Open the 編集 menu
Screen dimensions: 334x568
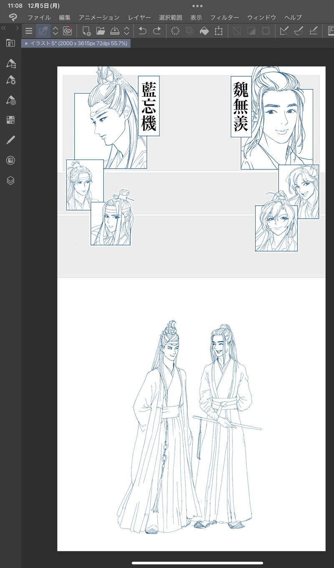pos(65,18)
